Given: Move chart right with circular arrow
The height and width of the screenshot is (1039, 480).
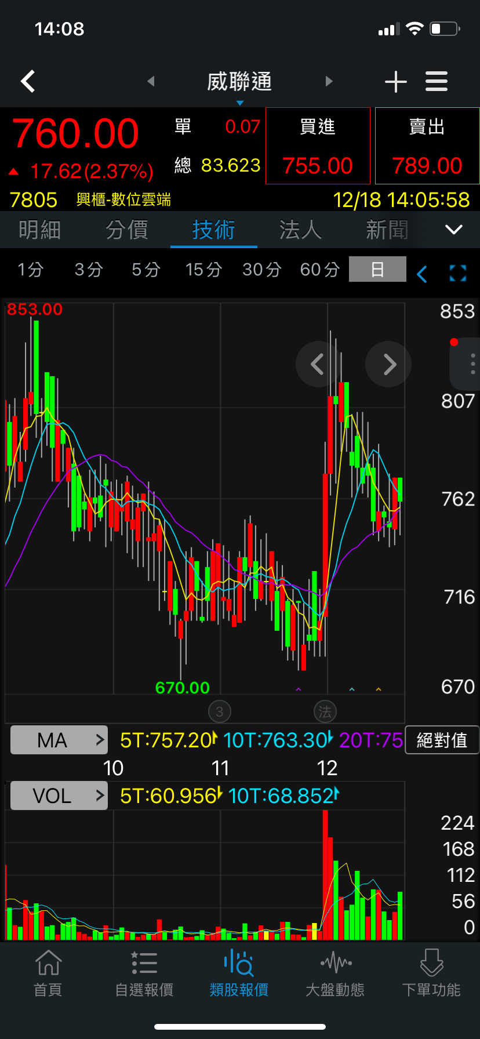Looking at the screenshot, I should [388, 364].
